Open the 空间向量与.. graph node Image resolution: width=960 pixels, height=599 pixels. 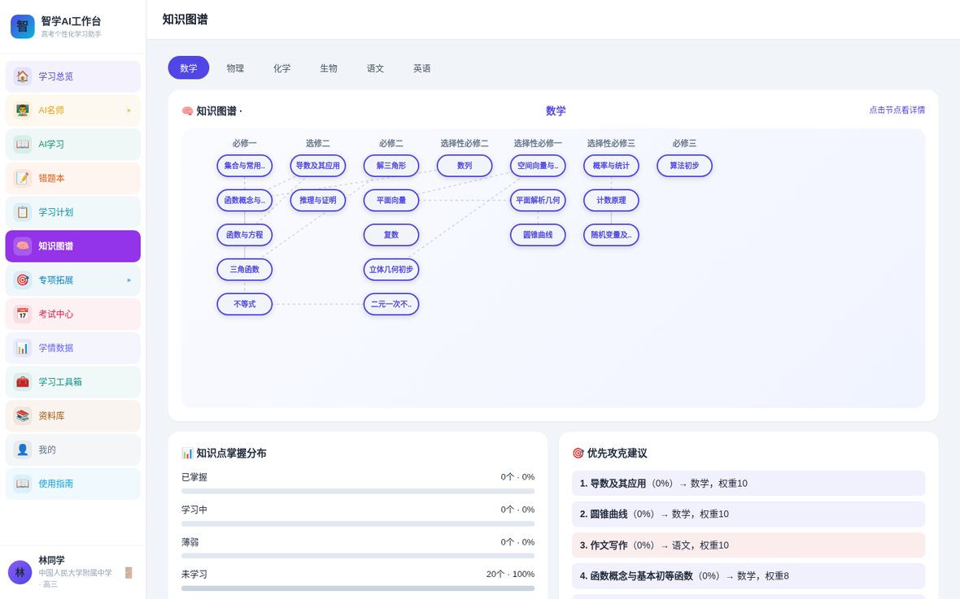pos(538,166)
